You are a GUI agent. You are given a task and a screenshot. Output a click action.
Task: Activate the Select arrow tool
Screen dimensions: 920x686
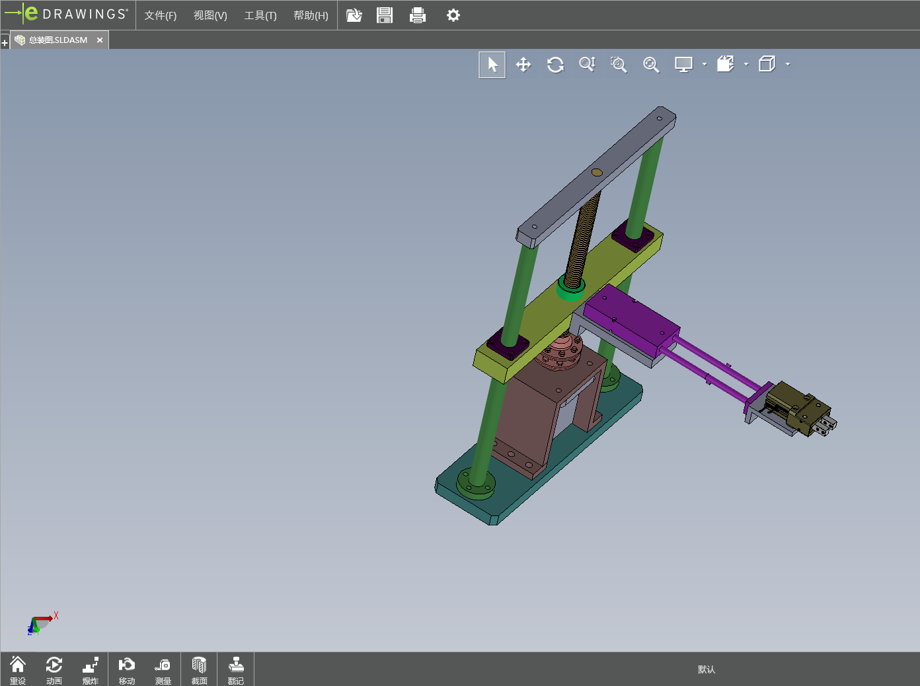tap(492, 65)
